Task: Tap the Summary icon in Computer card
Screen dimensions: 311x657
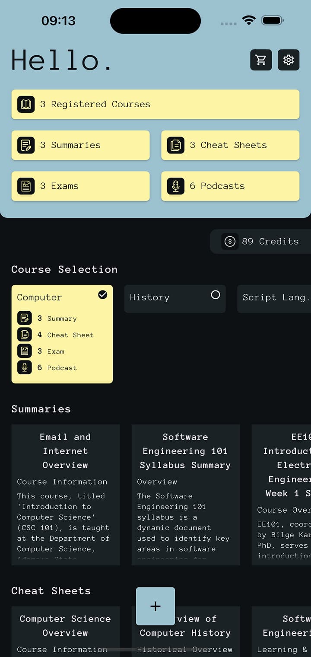Action: [25, 318]
